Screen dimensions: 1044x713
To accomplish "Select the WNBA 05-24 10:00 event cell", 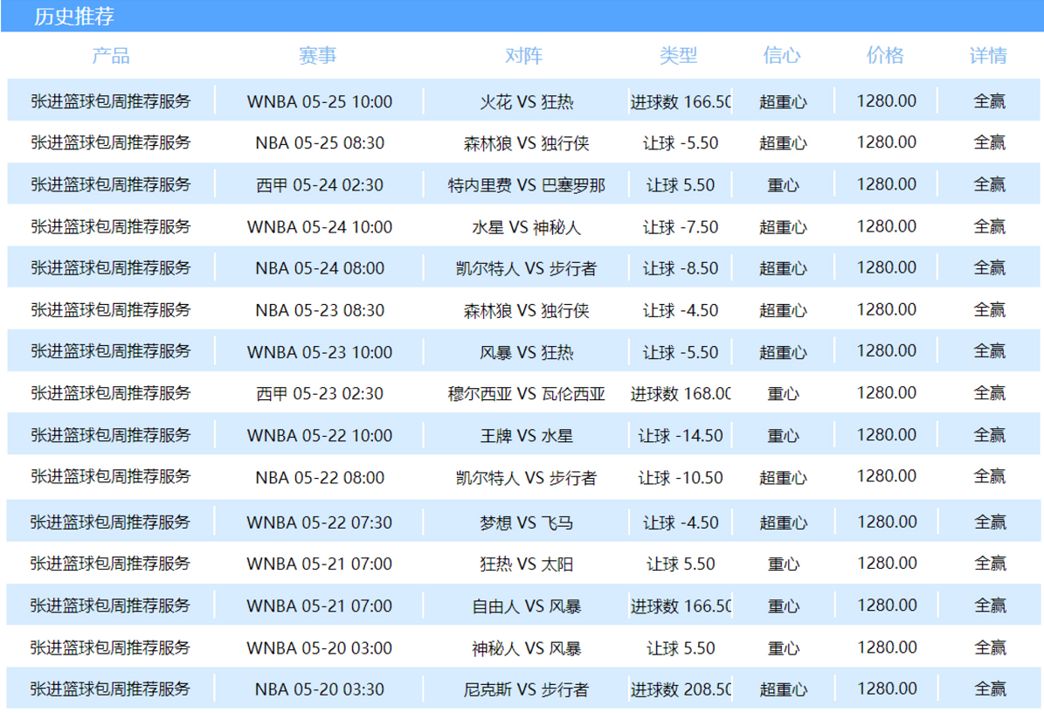I will pos(320,227).
